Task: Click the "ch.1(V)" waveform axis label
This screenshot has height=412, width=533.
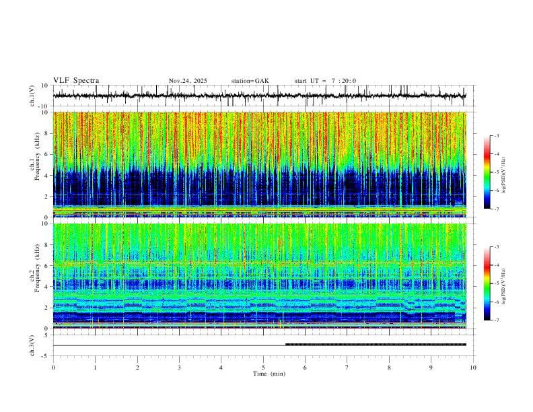Action: pos(32,96)
